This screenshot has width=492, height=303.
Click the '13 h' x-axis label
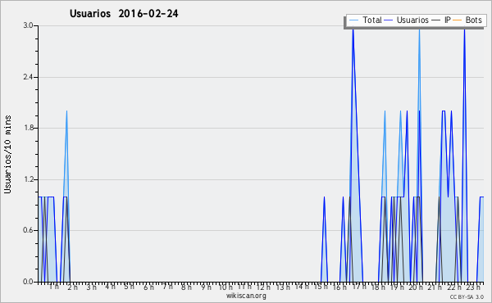(x=283, y=287)
